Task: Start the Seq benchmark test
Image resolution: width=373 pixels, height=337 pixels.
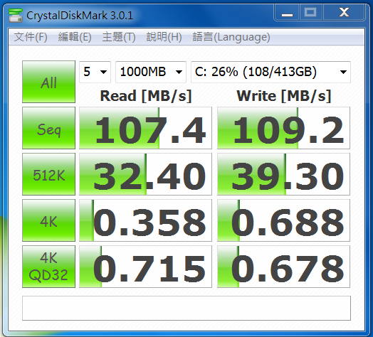Action: [x=49, y=128]
